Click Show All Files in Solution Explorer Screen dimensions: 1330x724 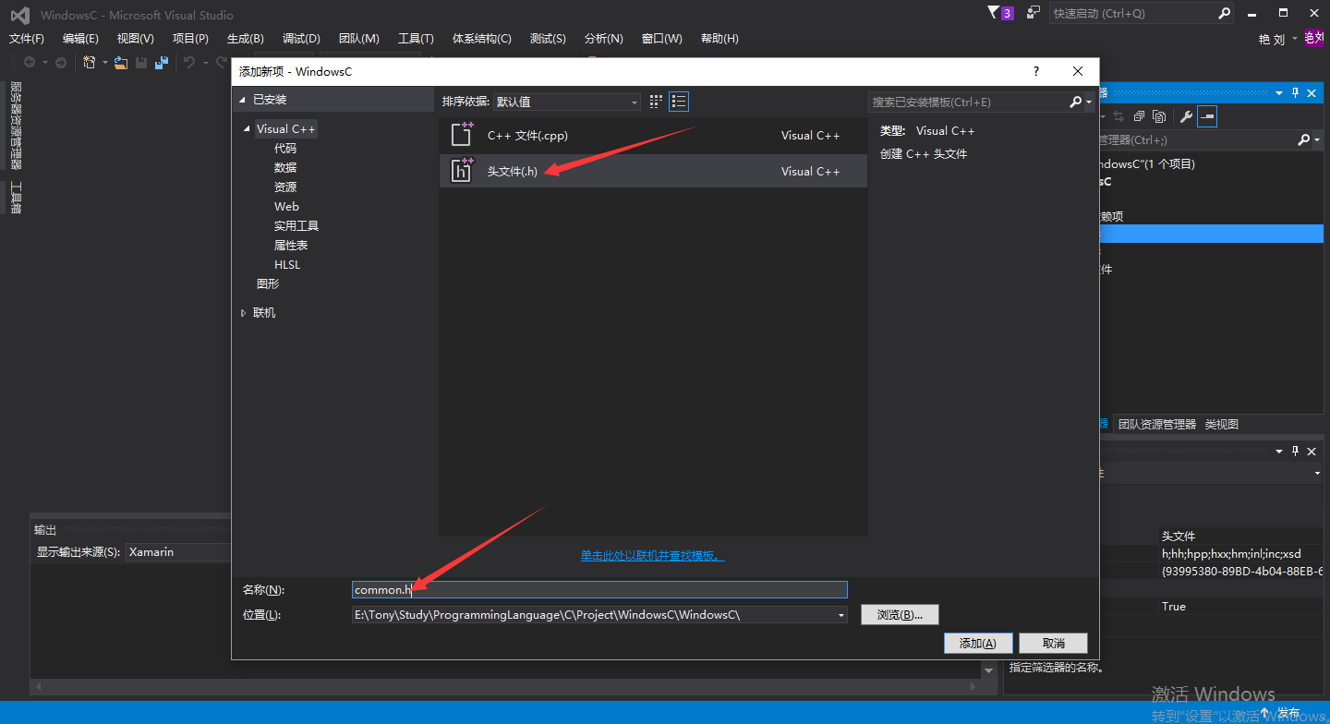pyautogui.click(x=1159, y=116)
